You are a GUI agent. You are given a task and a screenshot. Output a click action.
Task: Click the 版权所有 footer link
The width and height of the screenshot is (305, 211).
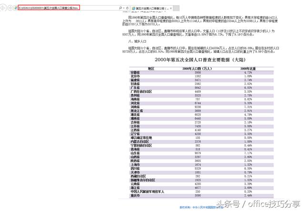[201, 207]
